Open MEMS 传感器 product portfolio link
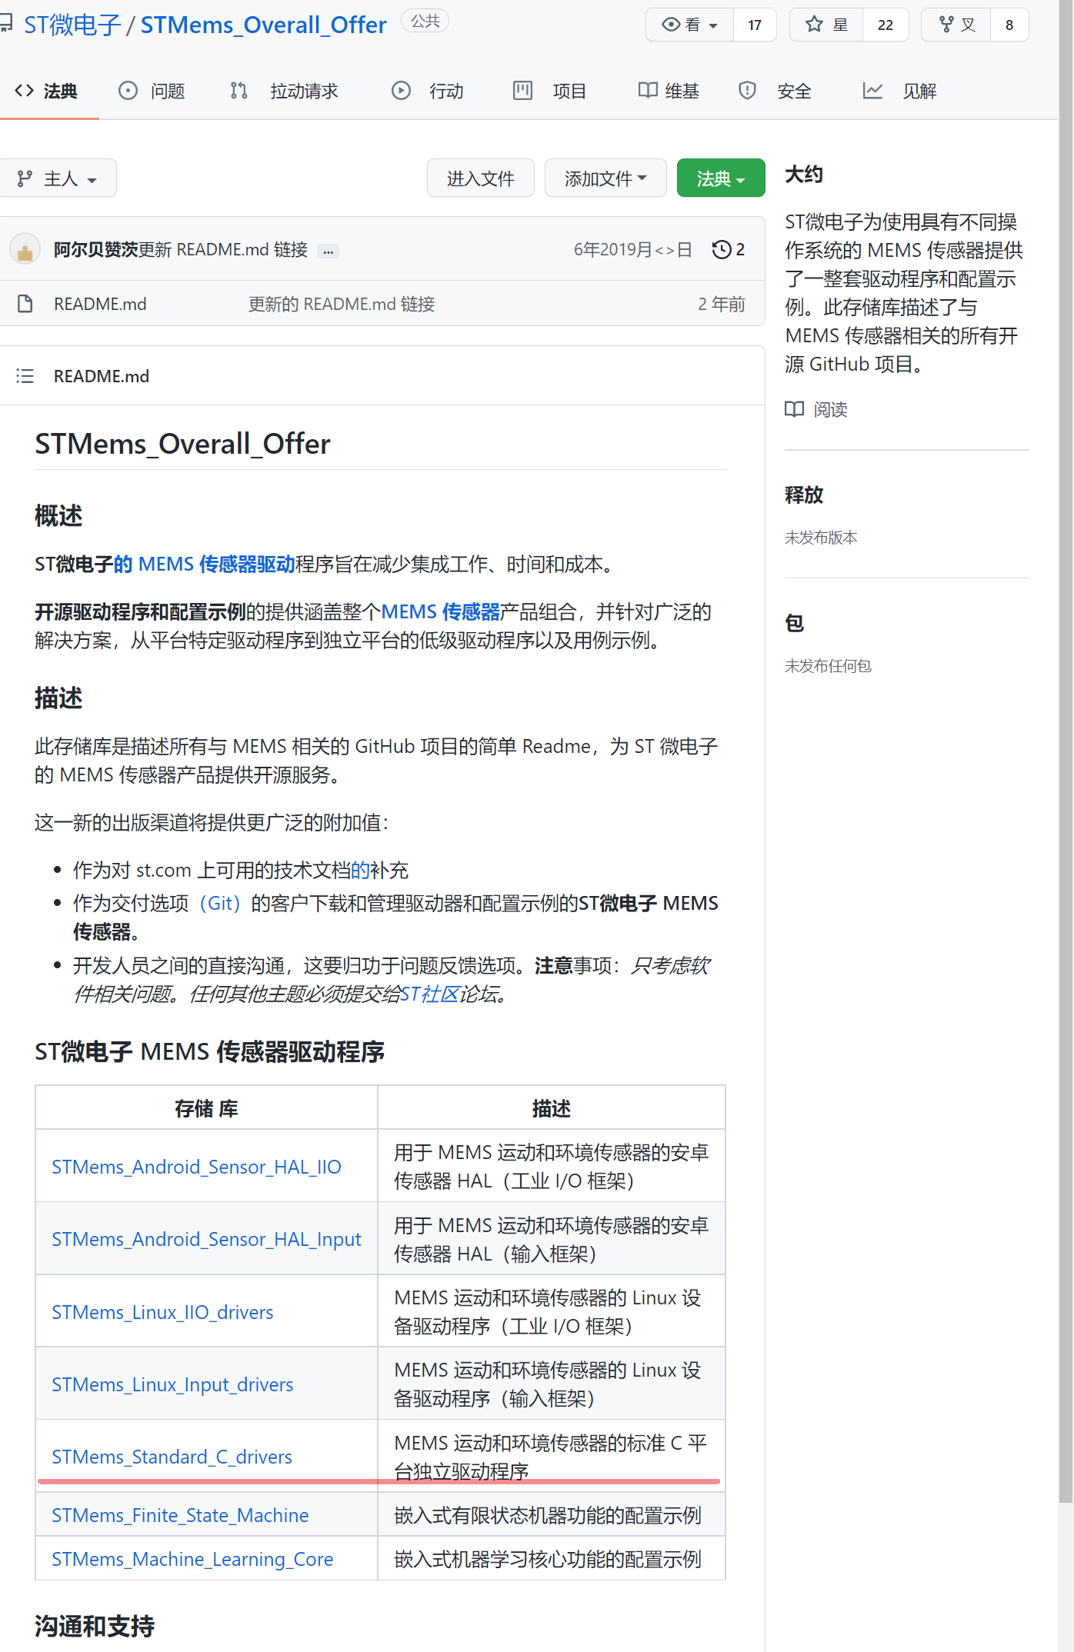This screenshot has width=1074, height=1652. (441, 612)
